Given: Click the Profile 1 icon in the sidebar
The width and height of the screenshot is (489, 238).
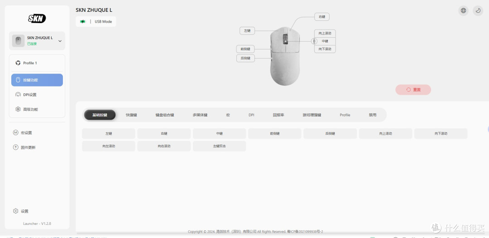Looking at the screenshot, I should pos(18,63).
